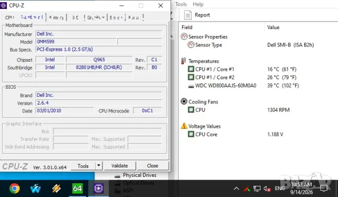Click the Value column header
The height and width of the screenshot is (197, 338).
274,27
